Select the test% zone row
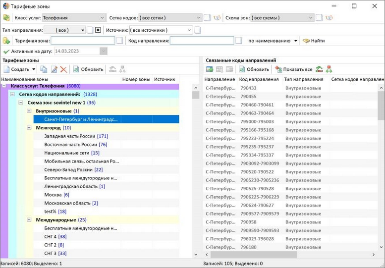The height and width of the screenshot is (268, 385). click(x=106, y=212)
